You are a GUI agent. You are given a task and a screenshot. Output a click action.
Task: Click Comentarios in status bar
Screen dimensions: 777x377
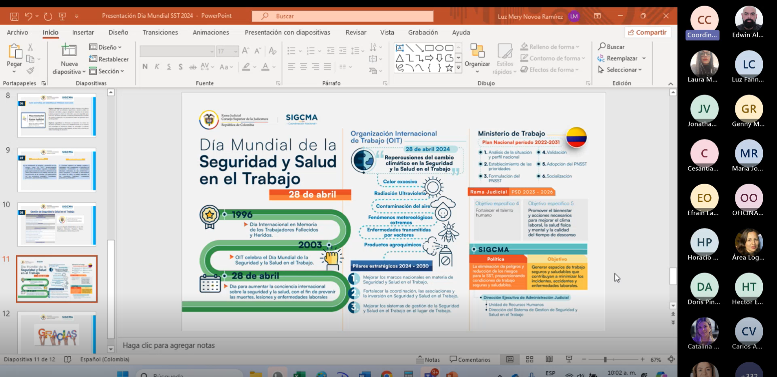click(470, 360)
